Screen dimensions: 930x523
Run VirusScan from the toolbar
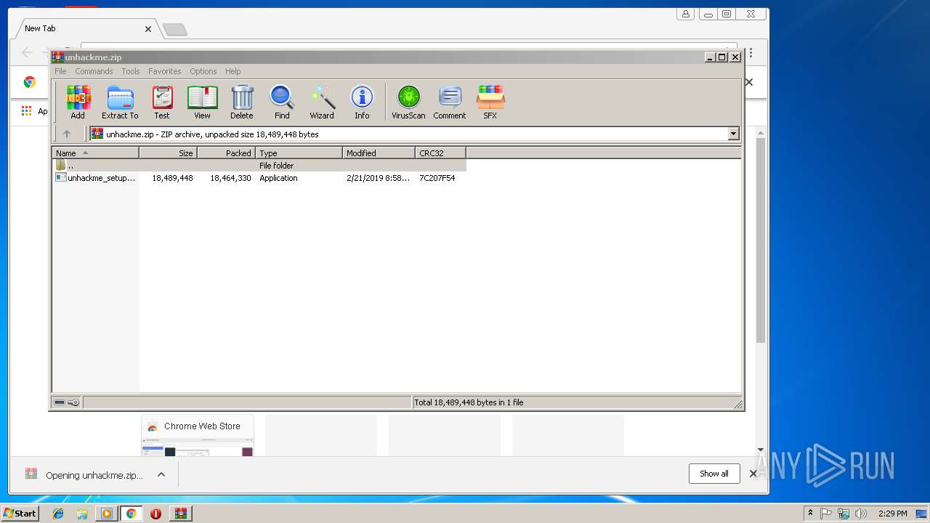[x=408, y=102]
